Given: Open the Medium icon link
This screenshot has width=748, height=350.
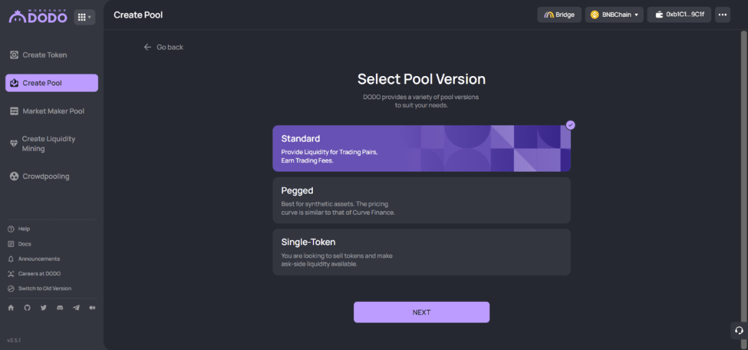Looking at the screenshot, I should coord(93,308).
